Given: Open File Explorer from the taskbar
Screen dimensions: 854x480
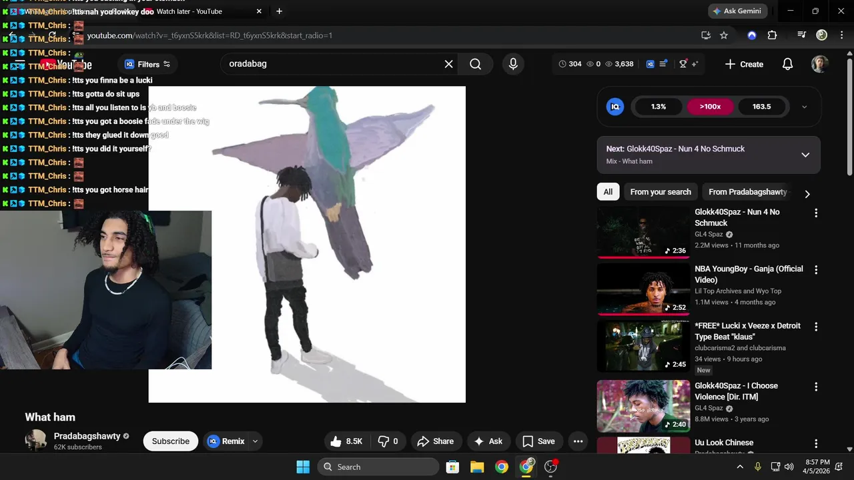Looking at the screenshot, I should pyautogui.click(x=477, y=467).
